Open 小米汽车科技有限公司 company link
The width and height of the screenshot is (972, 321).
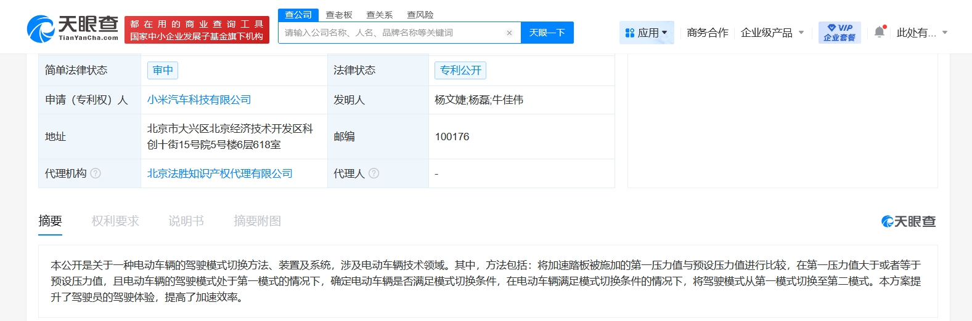tap(199, 100)
